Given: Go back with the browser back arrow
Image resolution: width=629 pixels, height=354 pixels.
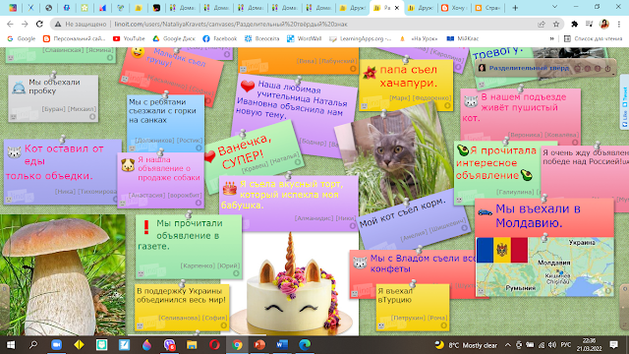Looking at the screenshot, I should click(x=10, y=24).
